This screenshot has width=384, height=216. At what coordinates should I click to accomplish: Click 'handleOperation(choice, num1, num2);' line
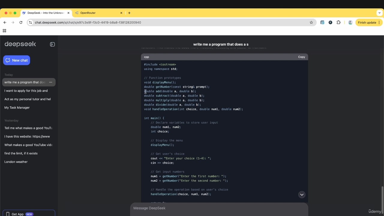(181, 194)
